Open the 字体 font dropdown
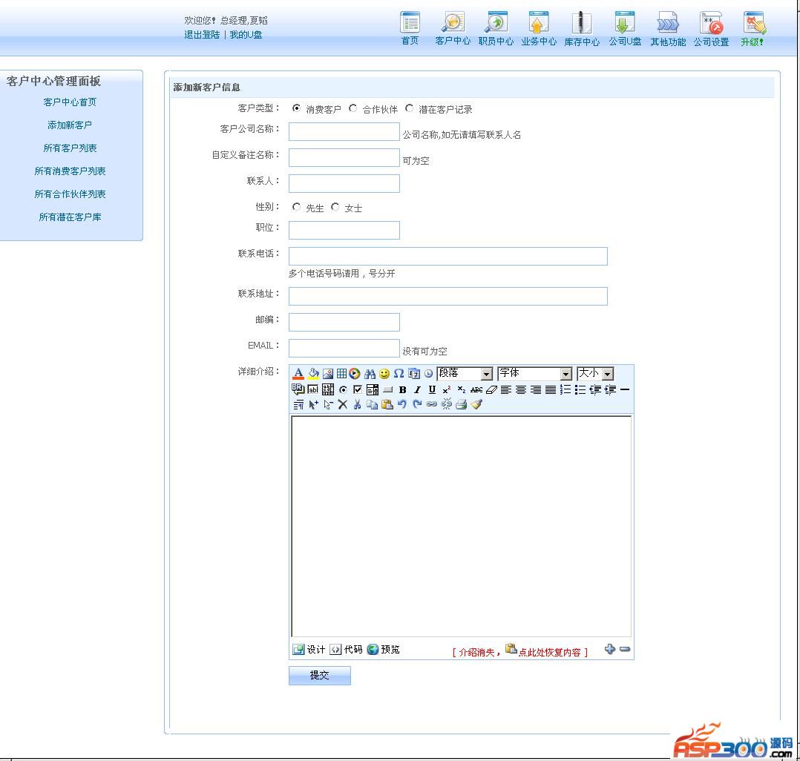 (x=534, y=374)
